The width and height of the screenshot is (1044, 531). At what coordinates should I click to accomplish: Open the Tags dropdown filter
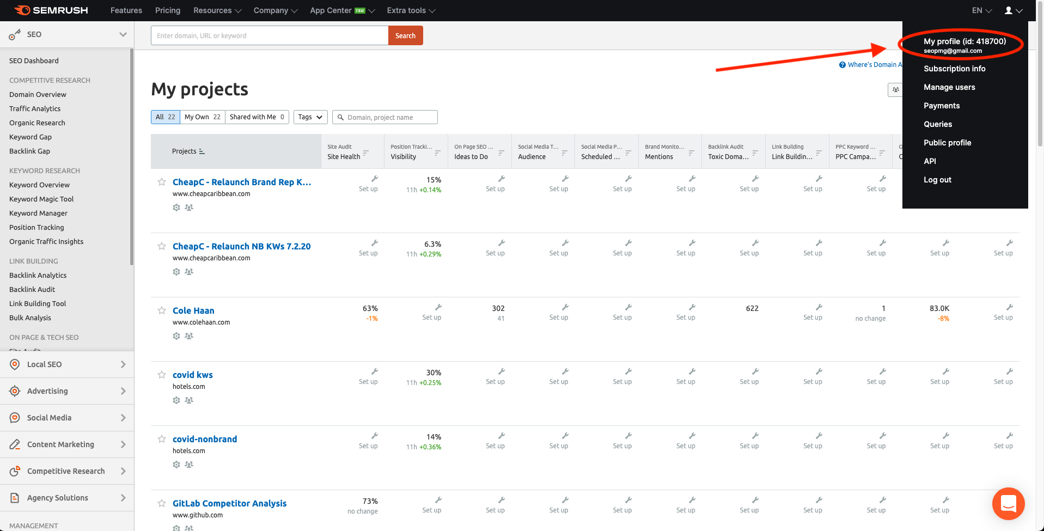point(310,117)
